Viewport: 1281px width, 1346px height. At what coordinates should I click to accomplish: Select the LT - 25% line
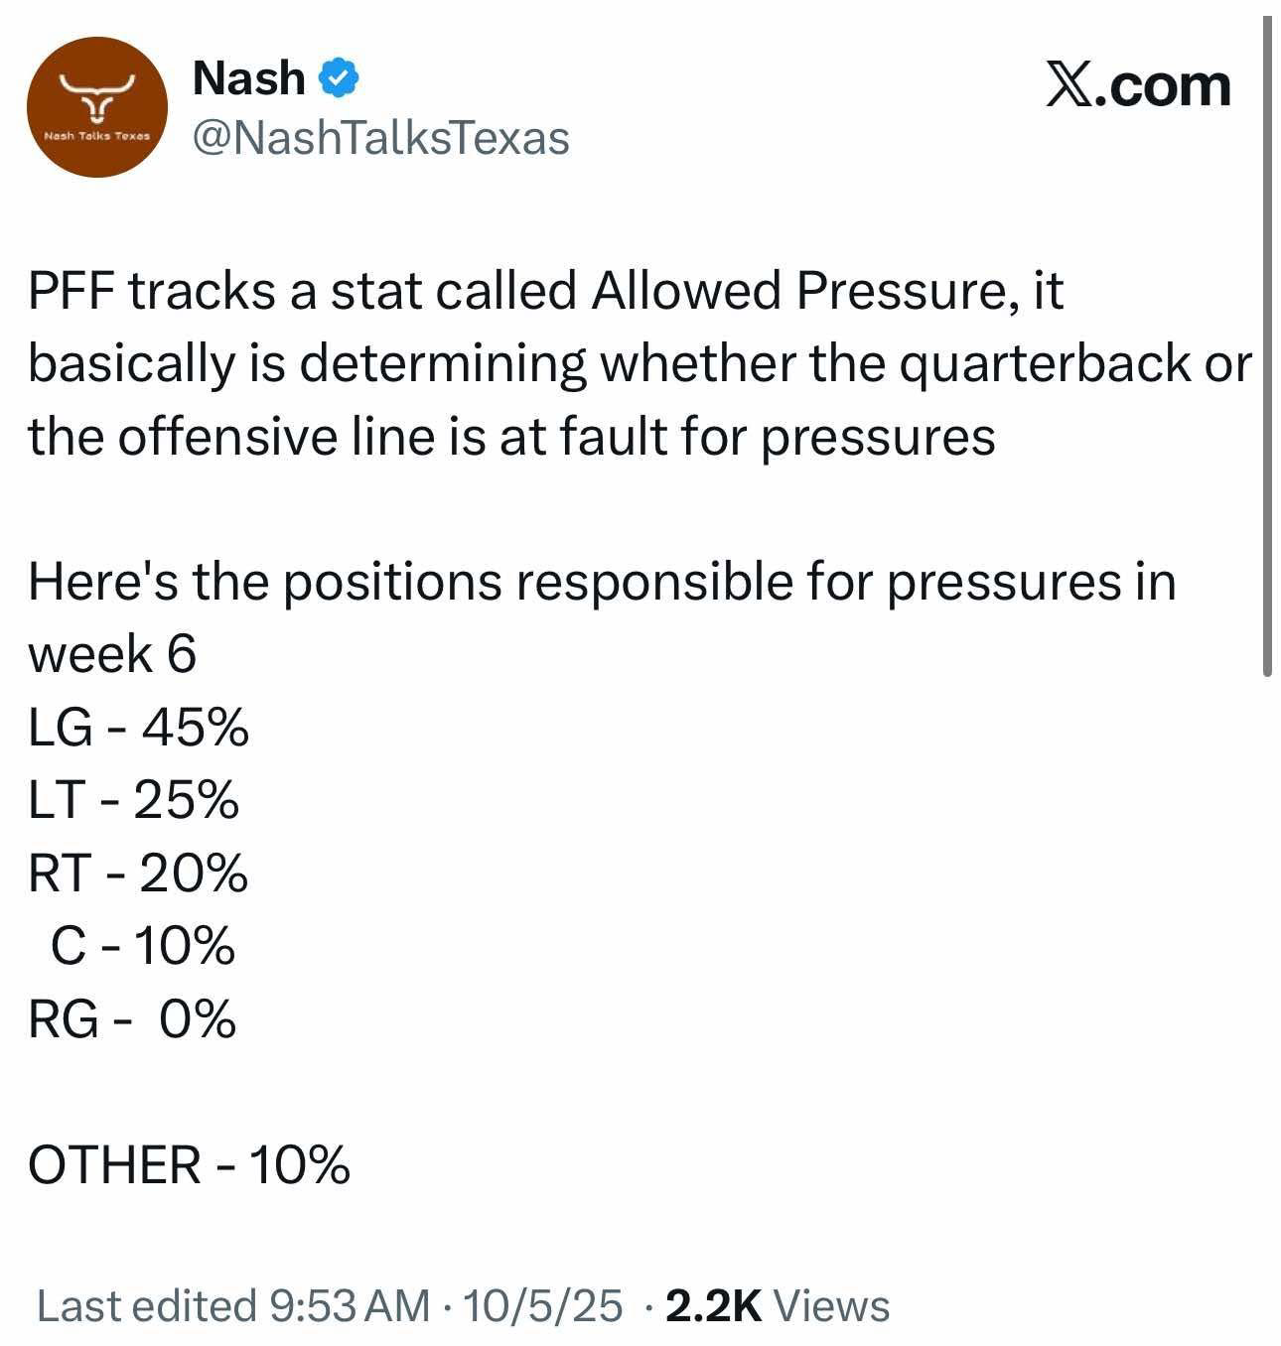pyautogui.click(x=133, y=800)
